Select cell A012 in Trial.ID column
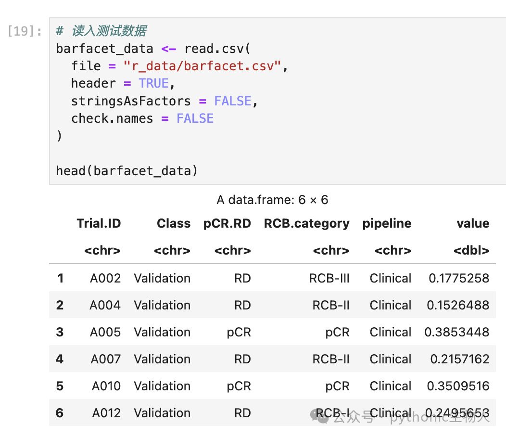 pos(106,413)
